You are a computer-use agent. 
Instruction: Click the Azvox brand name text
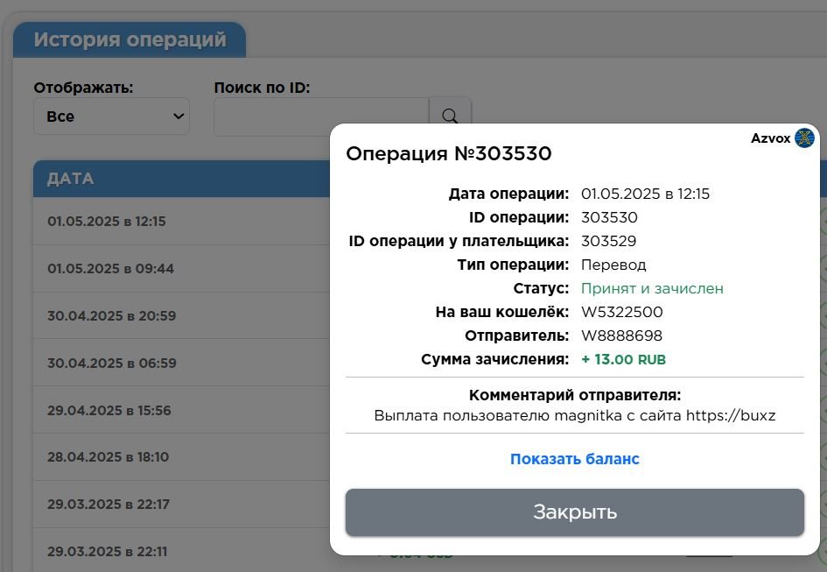click(x=770, y=138)
